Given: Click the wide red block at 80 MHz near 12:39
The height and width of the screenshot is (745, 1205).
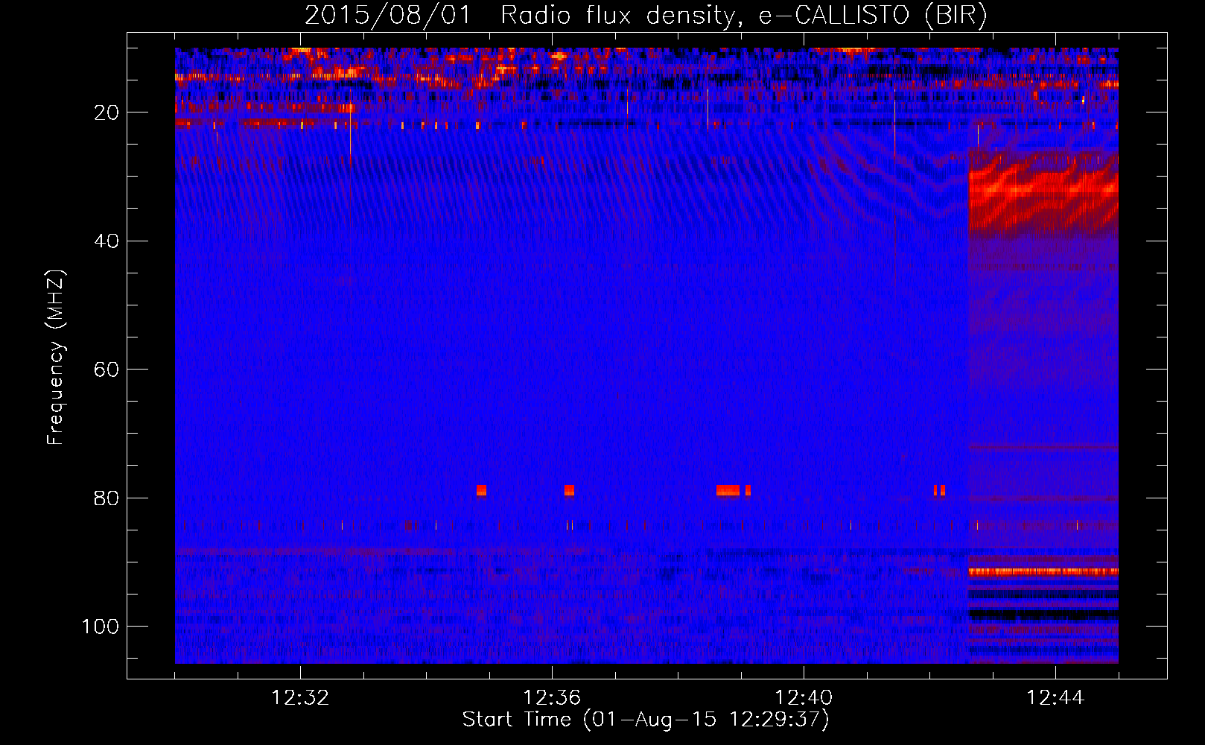Looking at the screenshot, I should pyautogui.click(x=728, y=490).
